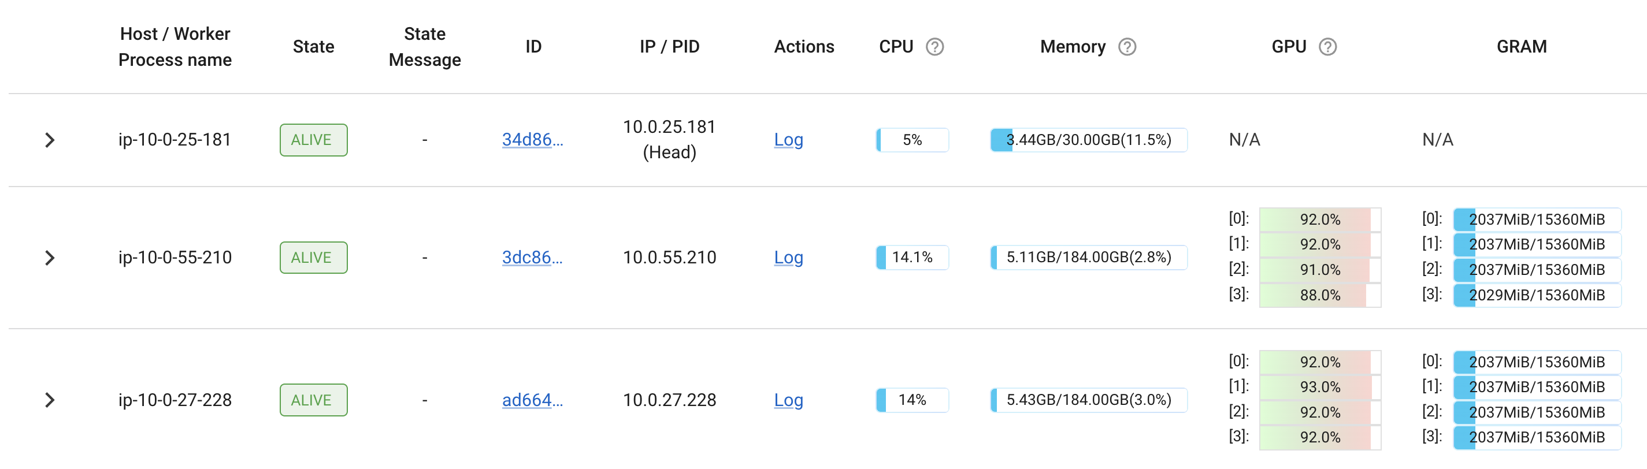Select host name ip-10-0-27-228
The width and height of the screenshot is (1647, 469).
click(175, 400)
